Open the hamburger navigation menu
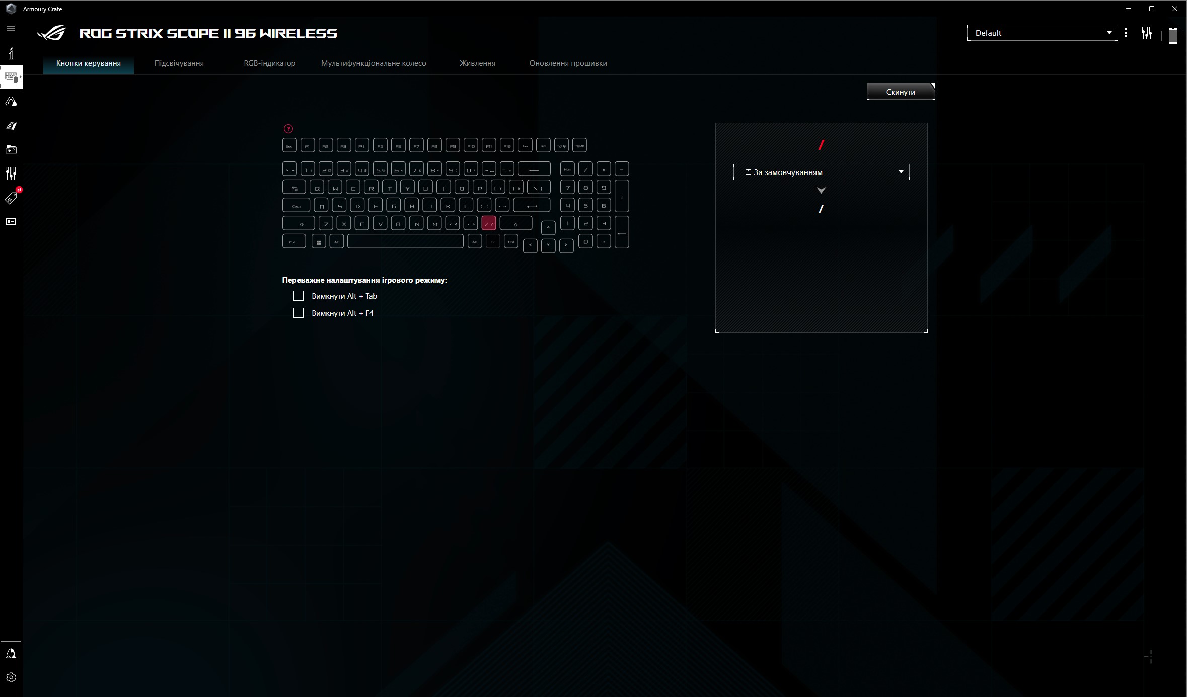The height and width of the screenshot is (697, 1187). point(11,29)
